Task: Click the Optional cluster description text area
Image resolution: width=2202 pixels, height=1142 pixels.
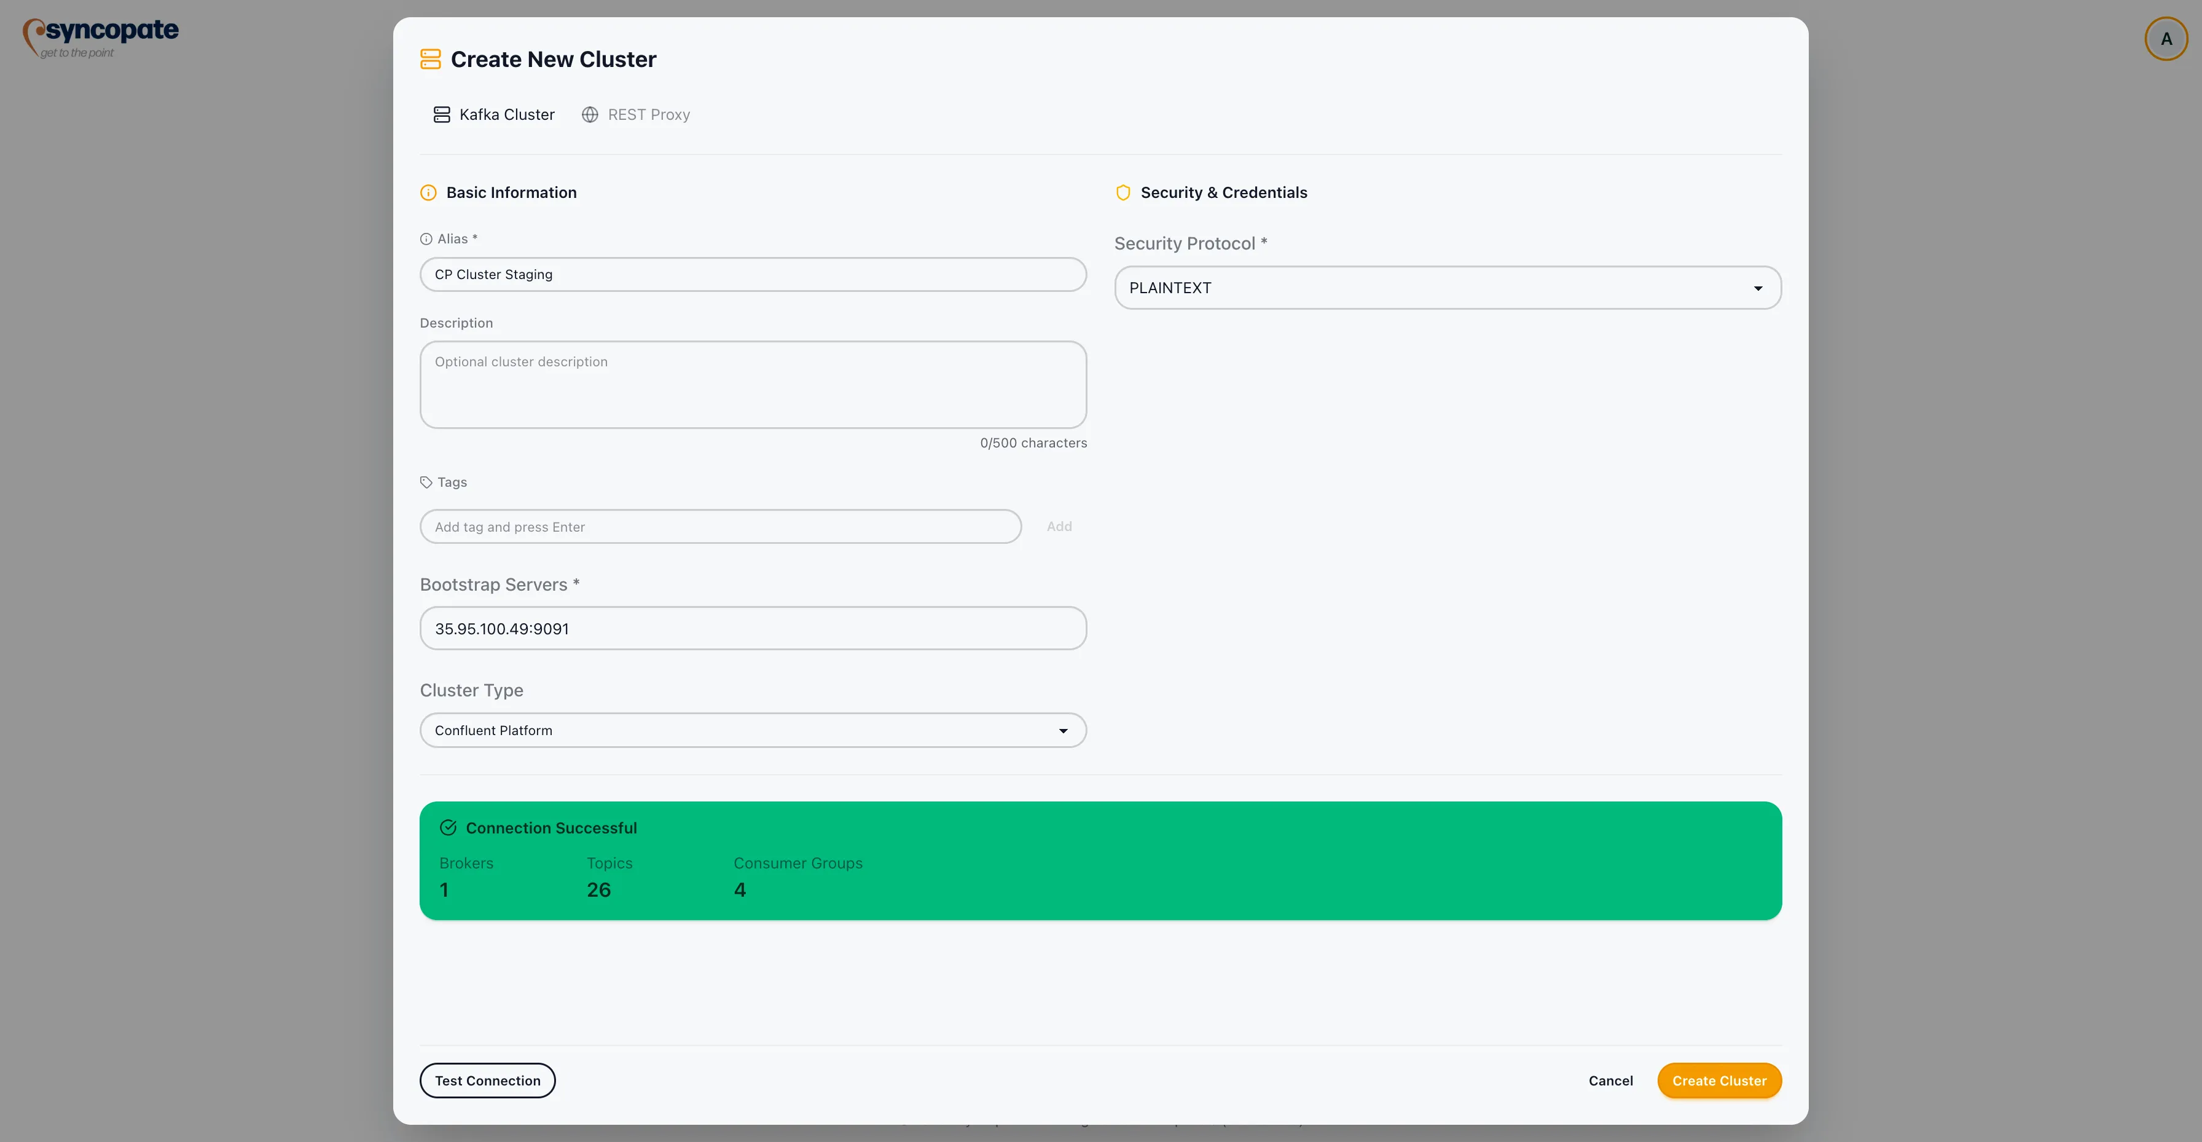Action: pyautogui.click(x=753, y=385)
